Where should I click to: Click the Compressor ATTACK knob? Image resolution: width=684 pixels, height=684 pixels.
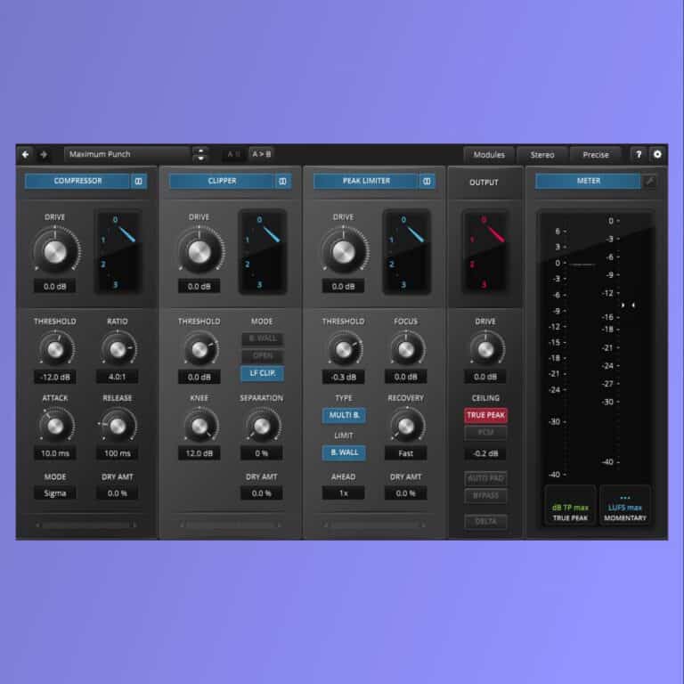click(x=55, y=426)
